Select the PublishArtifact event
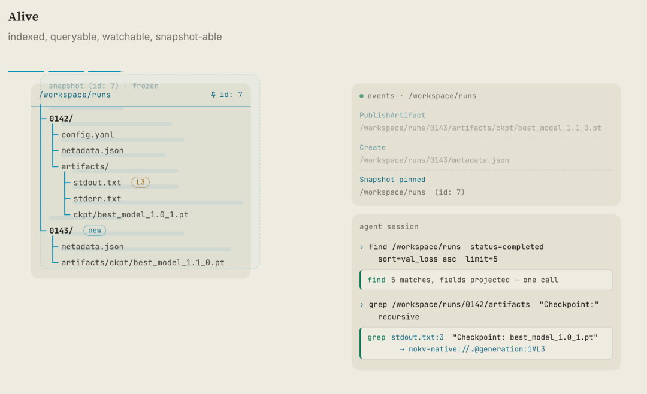Image resolution: width=647 pixels, height=394 pixels. click(392, 116)
